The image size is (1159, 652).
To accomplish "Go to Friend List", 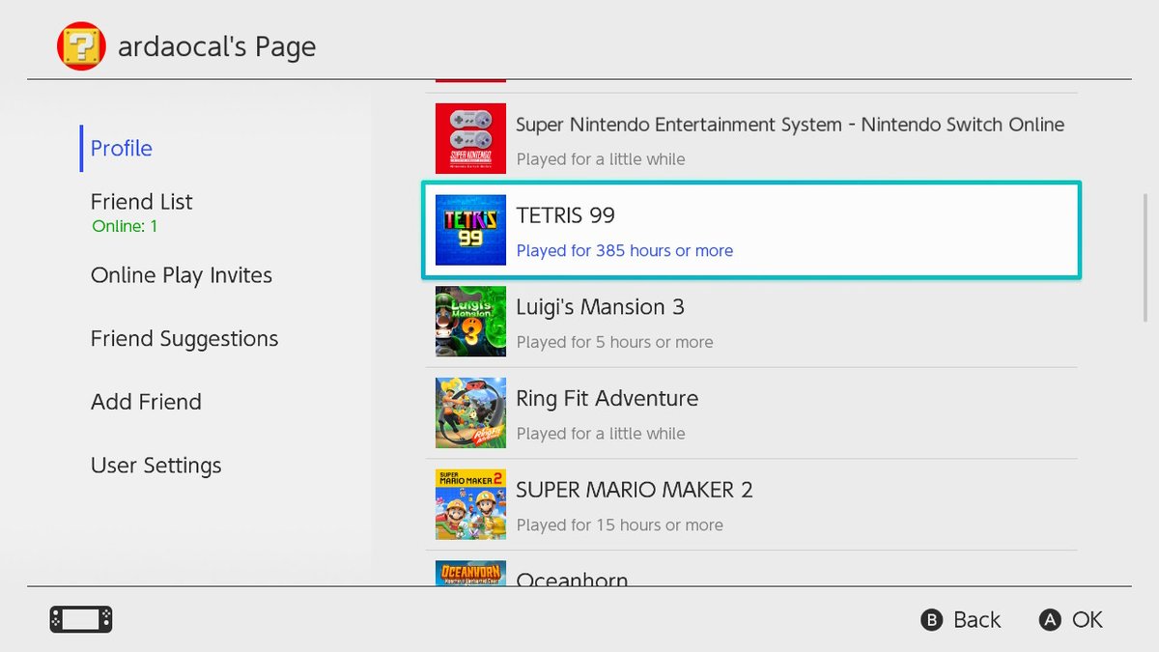I will (x=142, y=202).
